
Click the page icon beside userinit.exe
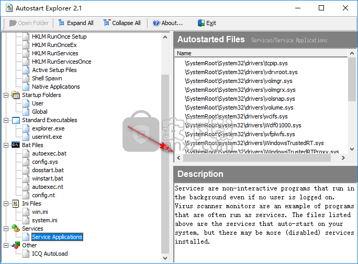(26, 137)
